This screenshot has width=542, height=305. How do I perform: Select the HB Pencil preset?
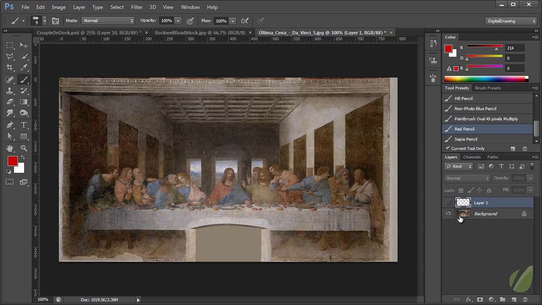point(487,98)
